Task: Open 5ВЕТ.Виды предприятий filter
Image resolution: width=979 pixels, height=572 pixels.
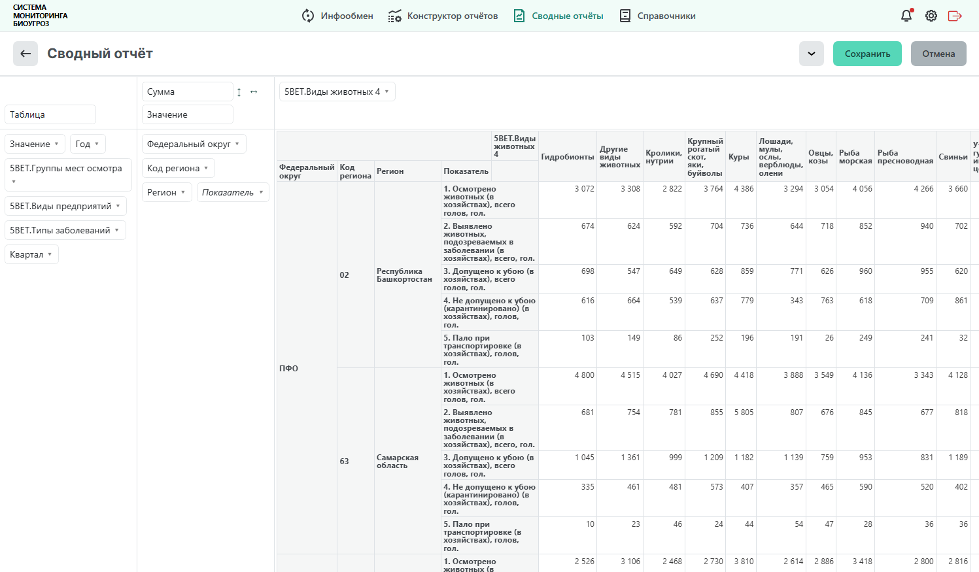Action: 65,206
